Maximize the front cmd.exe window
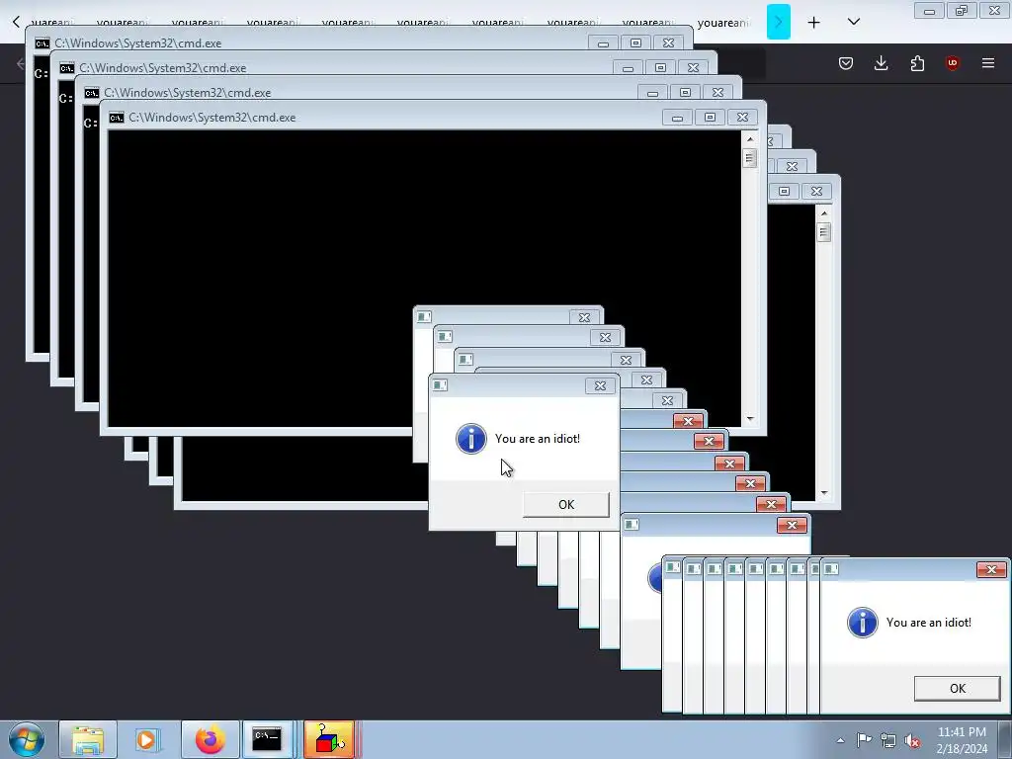 click(710, 118)
